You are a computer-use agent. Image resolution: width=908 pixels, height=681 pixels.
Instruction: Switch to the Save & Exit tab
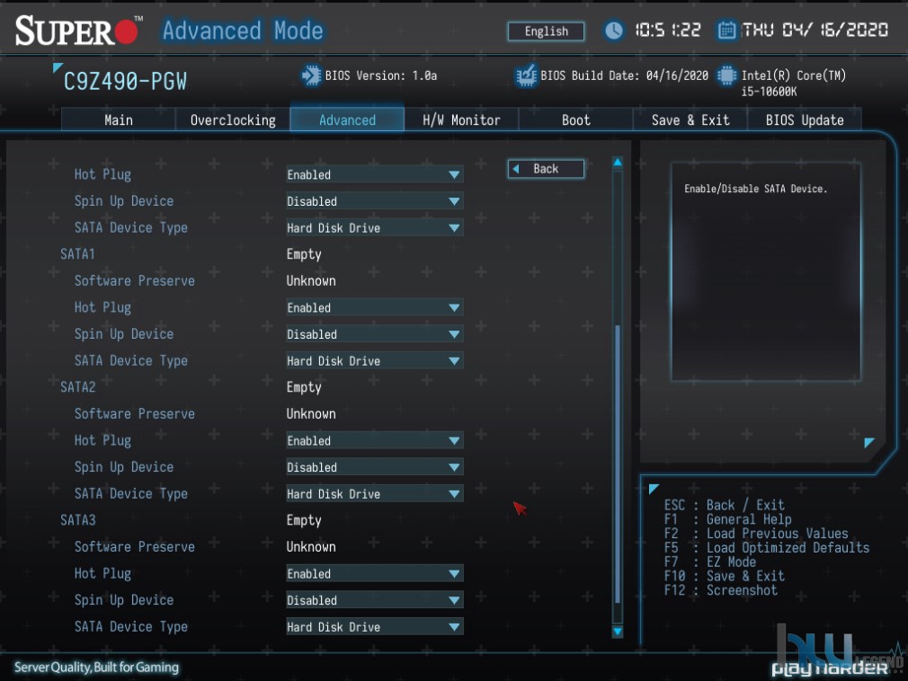(x=690, y=119)
